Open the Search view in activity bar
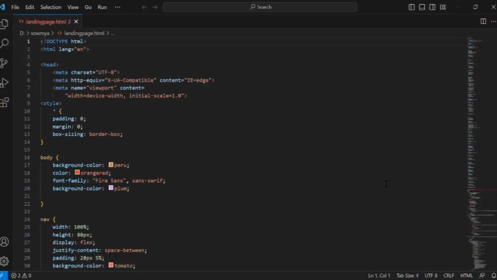 [x=4, y=43]
